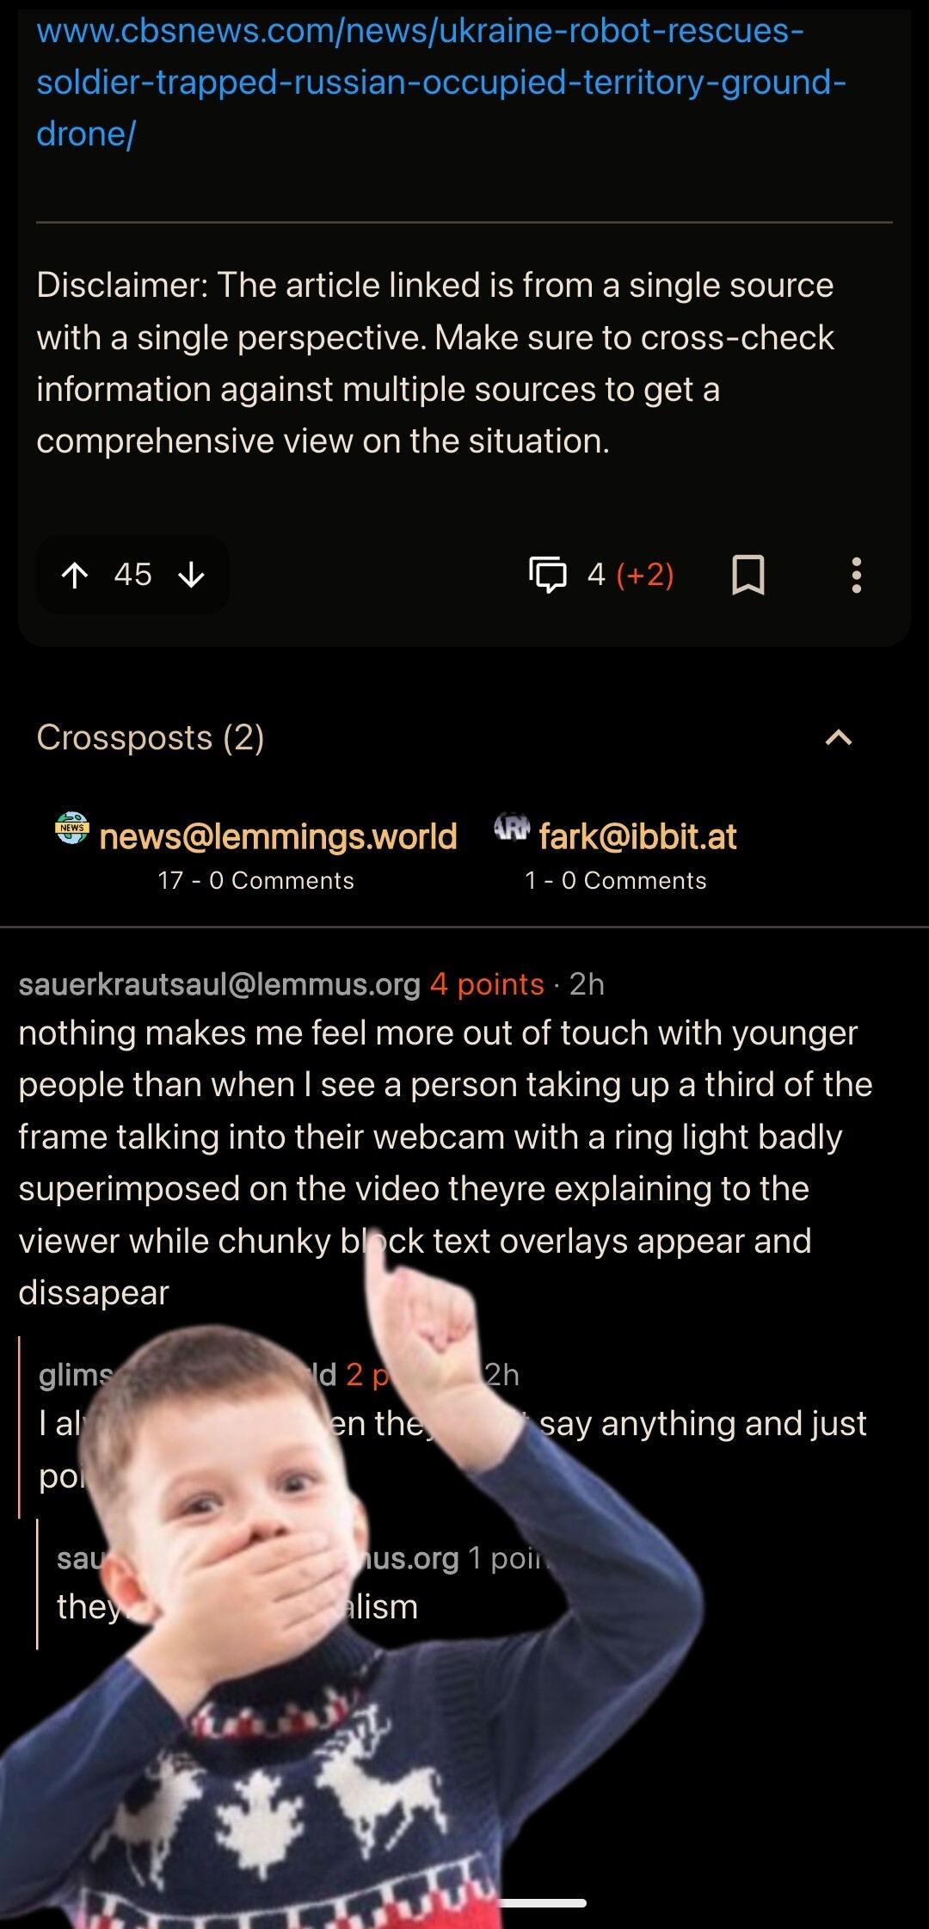
Task: Tap the post score 45
Action: click(x=132, y=575)
